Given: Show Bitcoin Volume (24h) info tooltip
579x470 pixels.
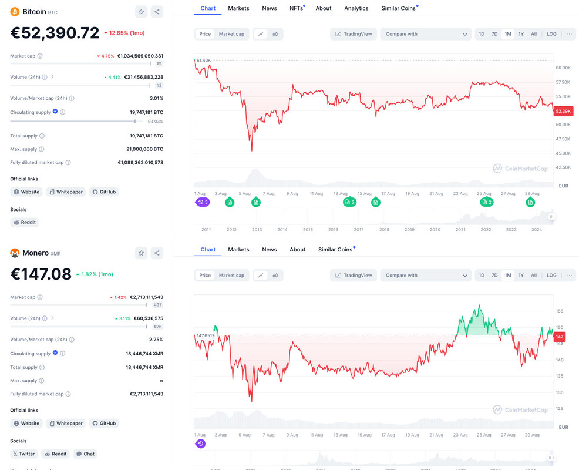Looking at the screenshot, I should tap(45, 77).
